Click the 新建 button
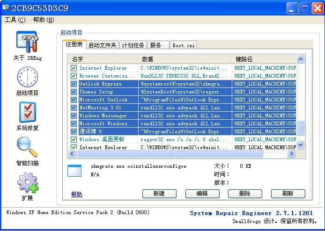 [x=159, y=194]
